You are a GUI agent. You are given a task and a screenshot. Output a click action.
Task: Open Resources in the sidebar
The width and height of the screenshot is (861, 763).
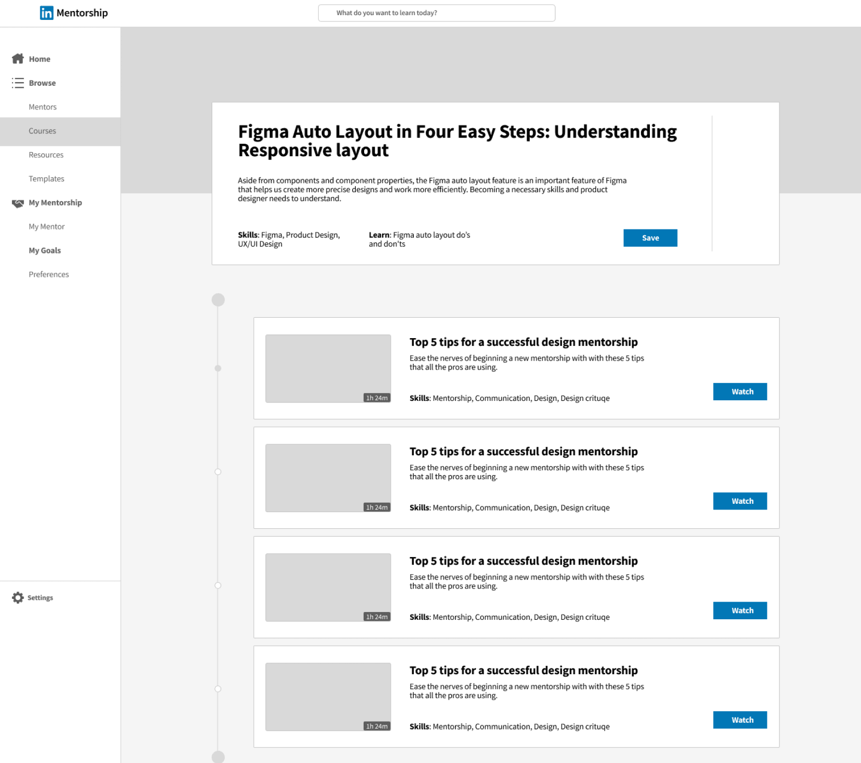coord(46,155)
